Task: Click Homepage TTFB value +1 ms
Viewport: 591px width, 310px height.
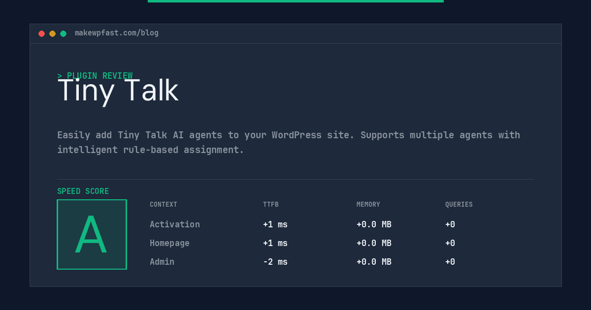Action: (275, 243)
